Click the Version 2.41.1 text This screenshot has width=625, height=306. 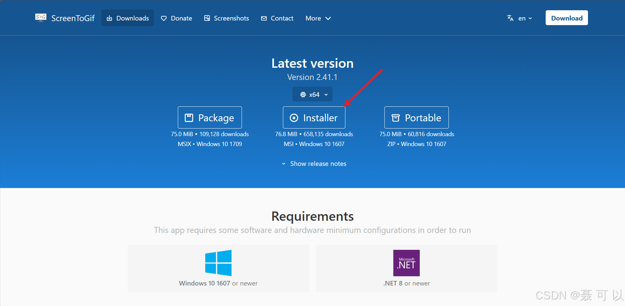click(x=312, y=77)
